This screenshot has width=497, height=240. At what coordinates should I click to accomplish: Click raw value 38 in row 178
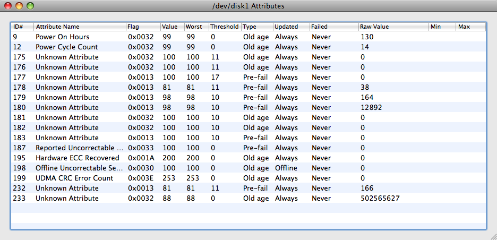(x=365, y=87)
